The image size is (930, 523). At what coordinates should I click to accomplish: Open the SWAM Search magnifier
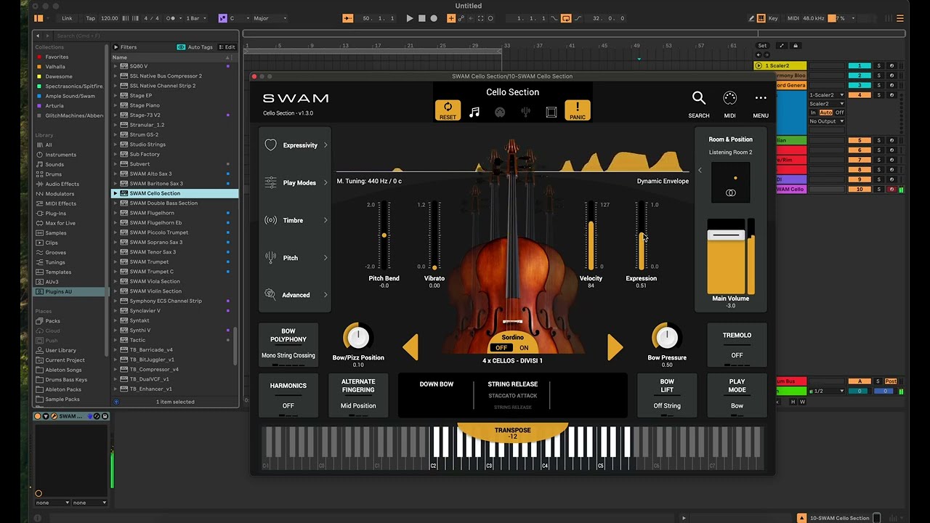pos(699,98)
